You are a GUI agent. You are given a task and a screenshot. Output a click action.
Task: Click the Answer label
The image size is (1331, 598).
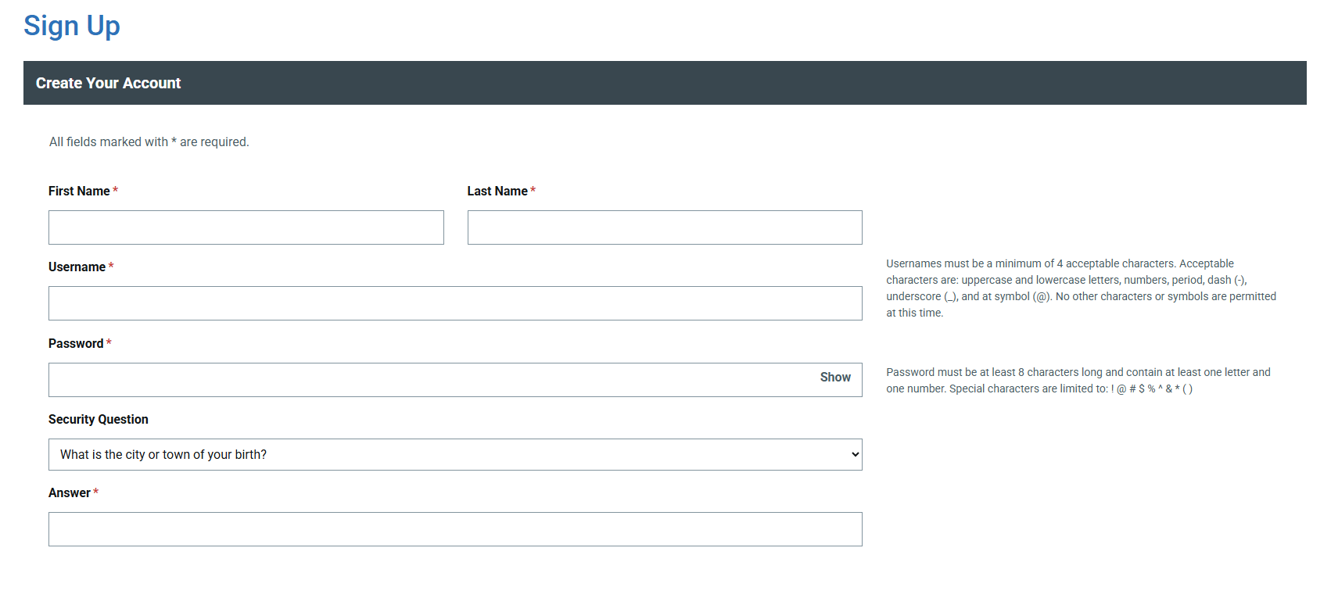(x=69, y=492)
